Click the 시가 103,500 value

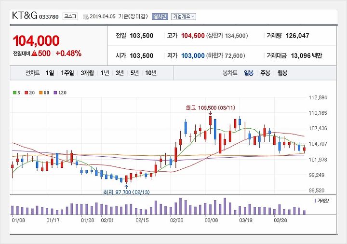[x=141, y=55]
